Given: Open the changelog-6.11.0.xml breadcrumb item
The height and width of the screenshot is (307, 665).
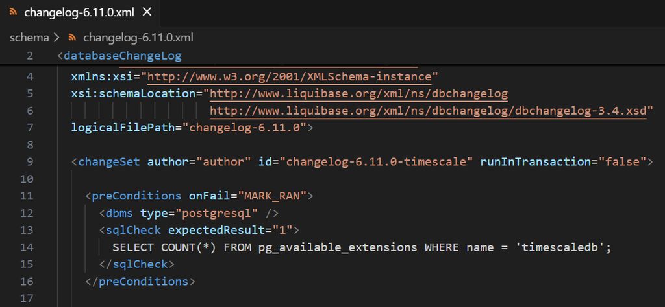Looking at the screenshot, I should pyautogui.click(x=138, y=37).
